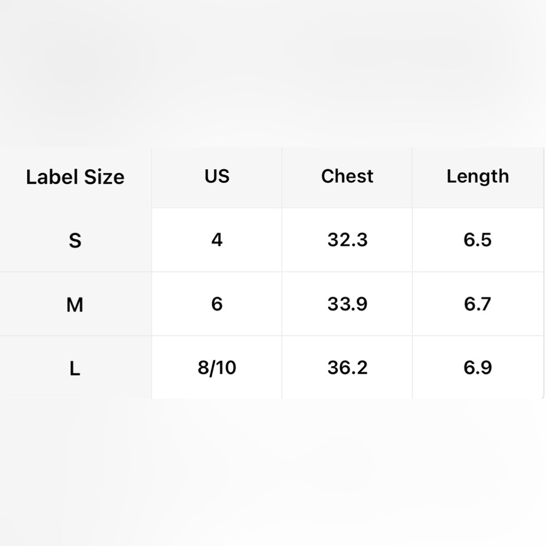Select length value 6.7
546x546 pixels.
[x=478, y=304]
